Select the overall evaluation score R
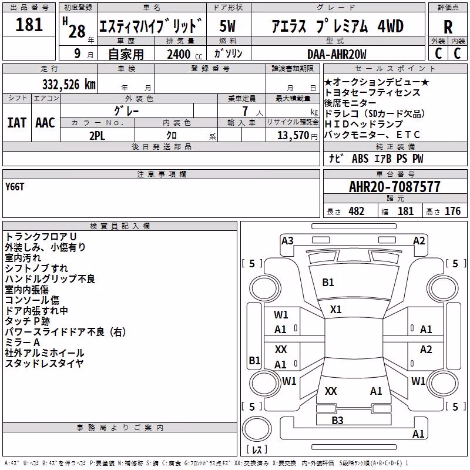This screenshot has width=470, height=470. coord(448,26)
